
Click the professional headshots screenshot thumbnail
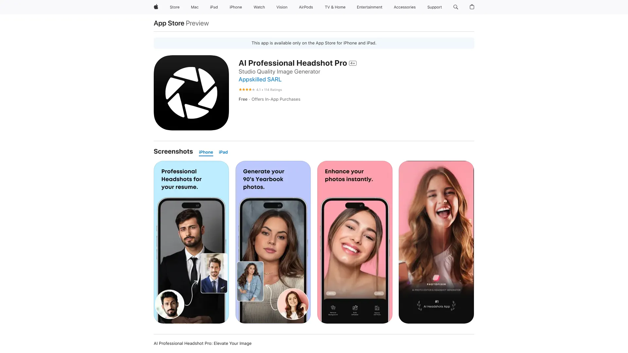[191, 242]
